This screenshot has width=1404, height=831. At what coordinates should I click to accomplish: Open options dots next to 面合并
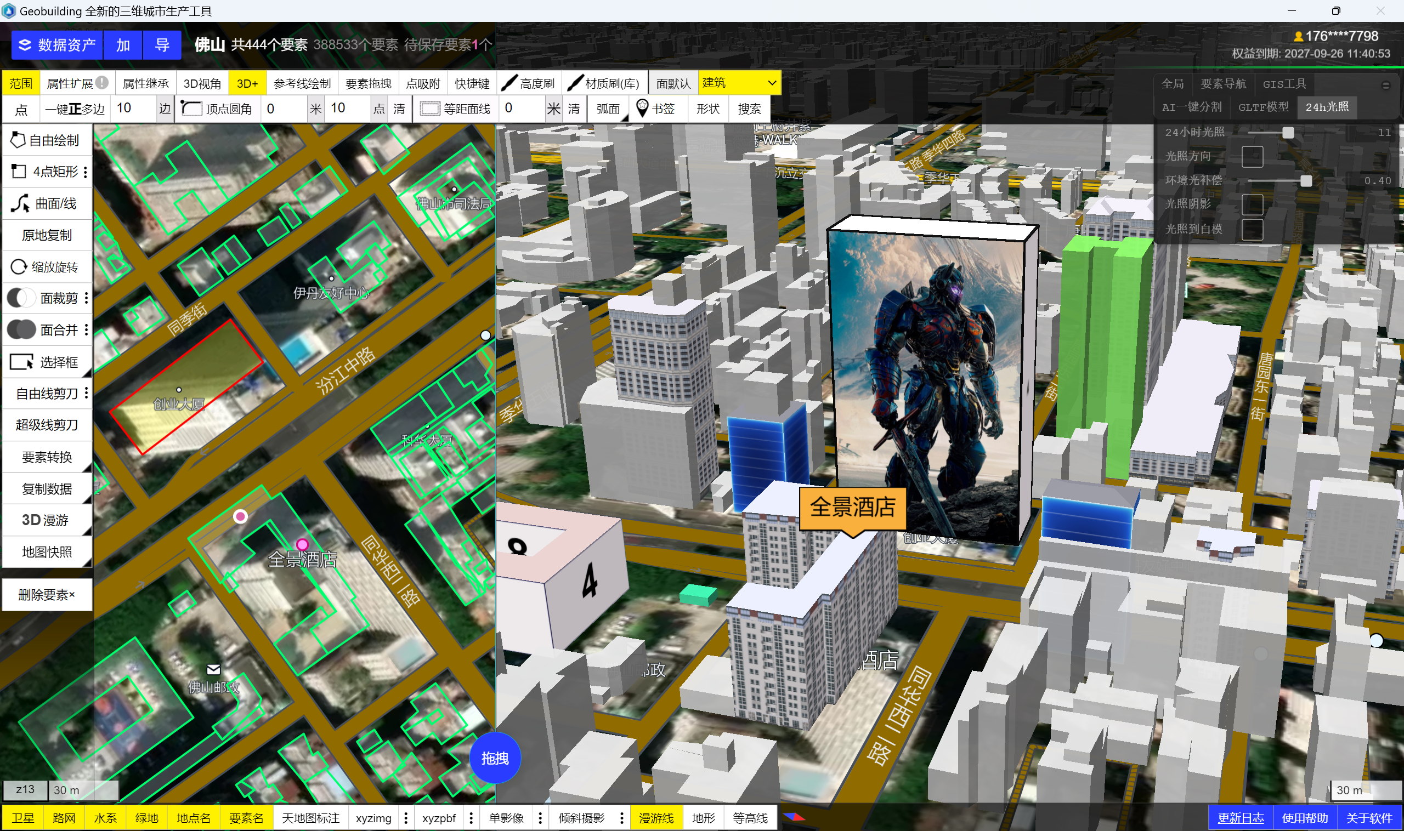click(x=86, y=330)
